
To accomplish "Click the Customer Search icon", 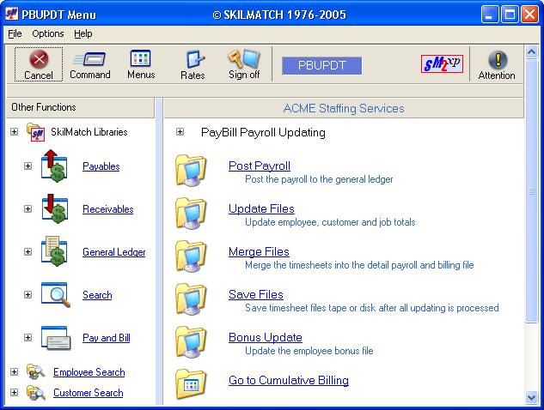I will pyautogui.click(x=36, y=393).
